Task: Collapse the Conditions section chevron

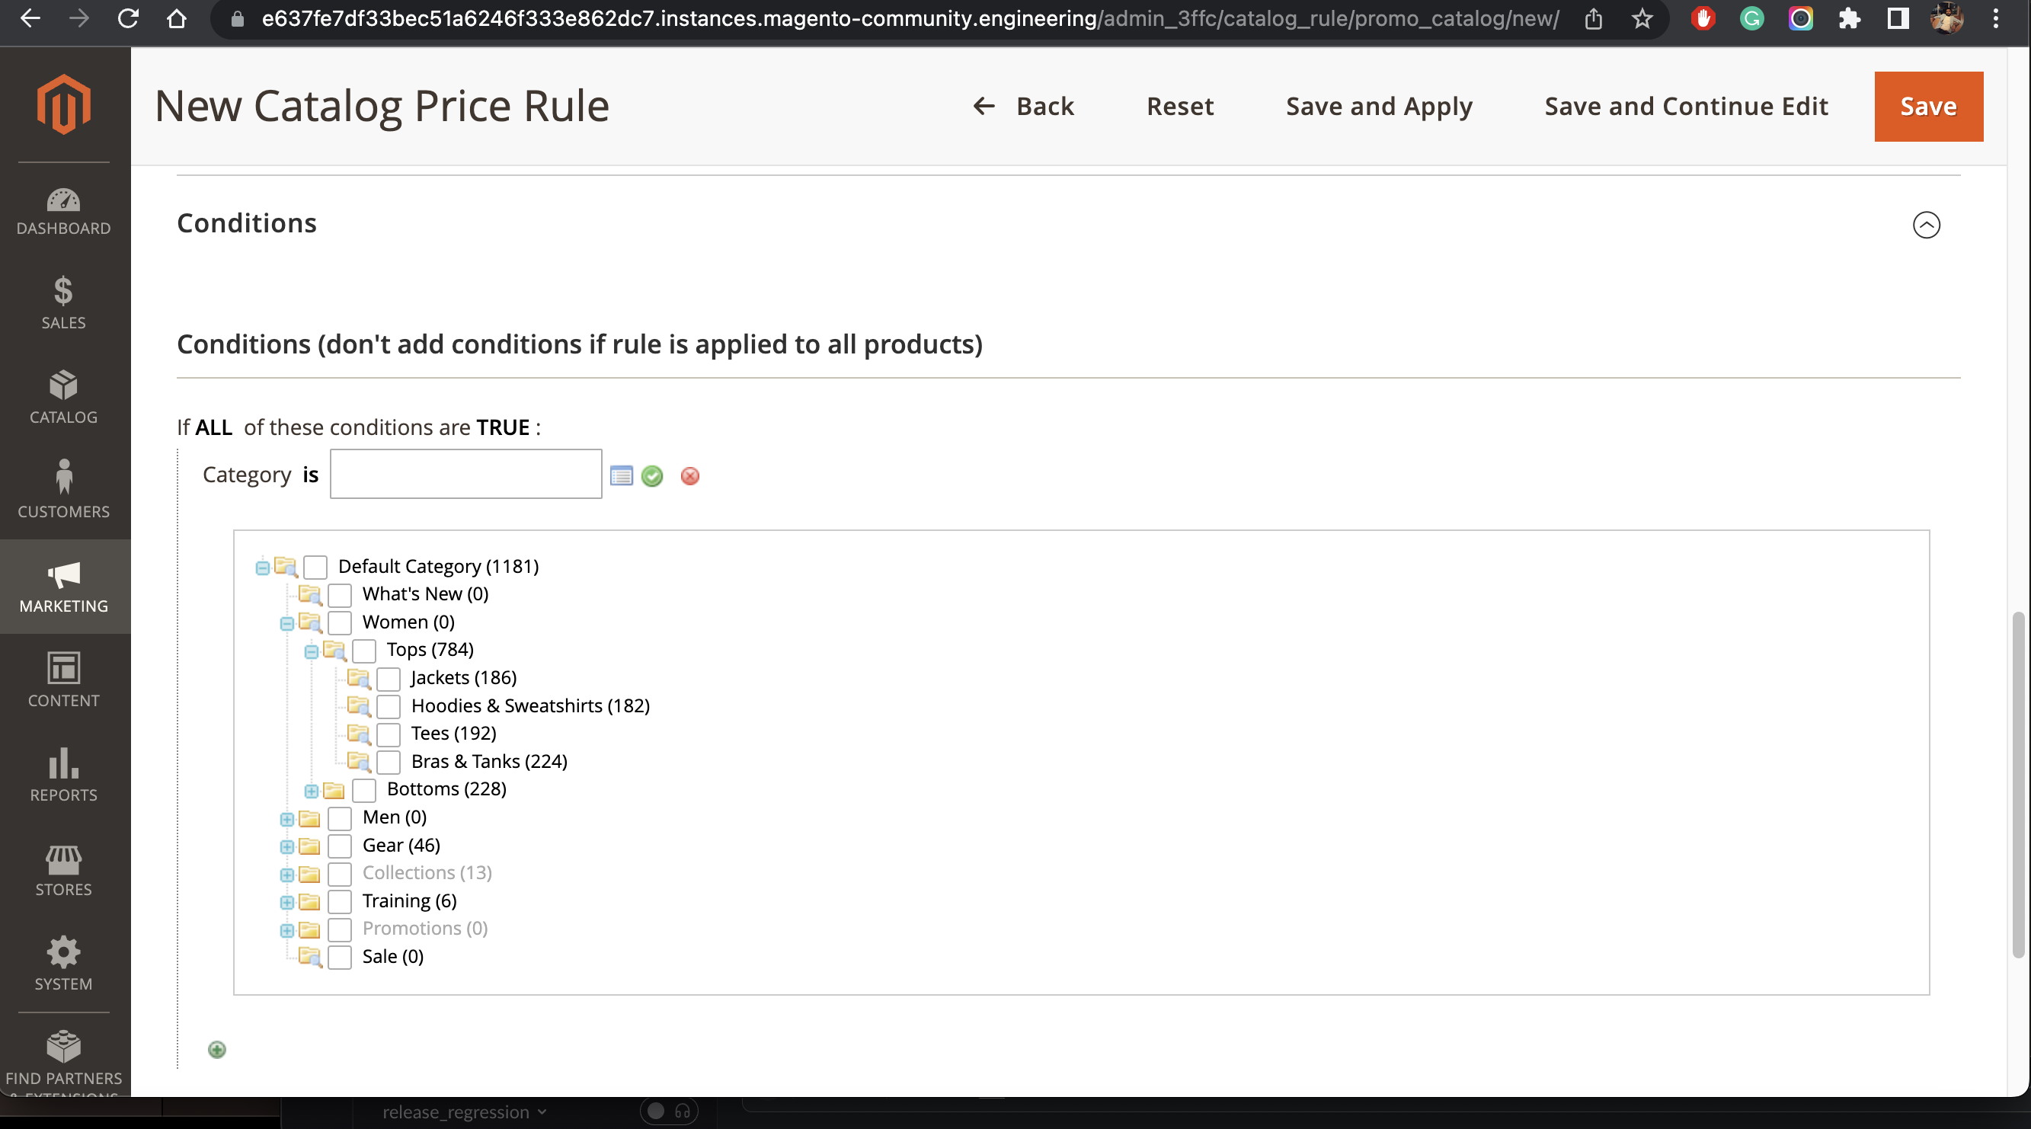Action: tap(1927, 225)
